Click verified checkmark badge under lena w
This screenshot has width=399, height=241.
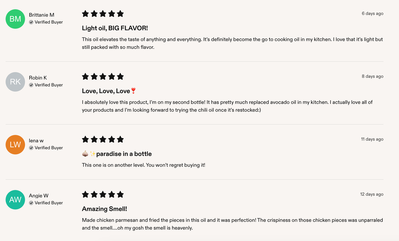31,148
